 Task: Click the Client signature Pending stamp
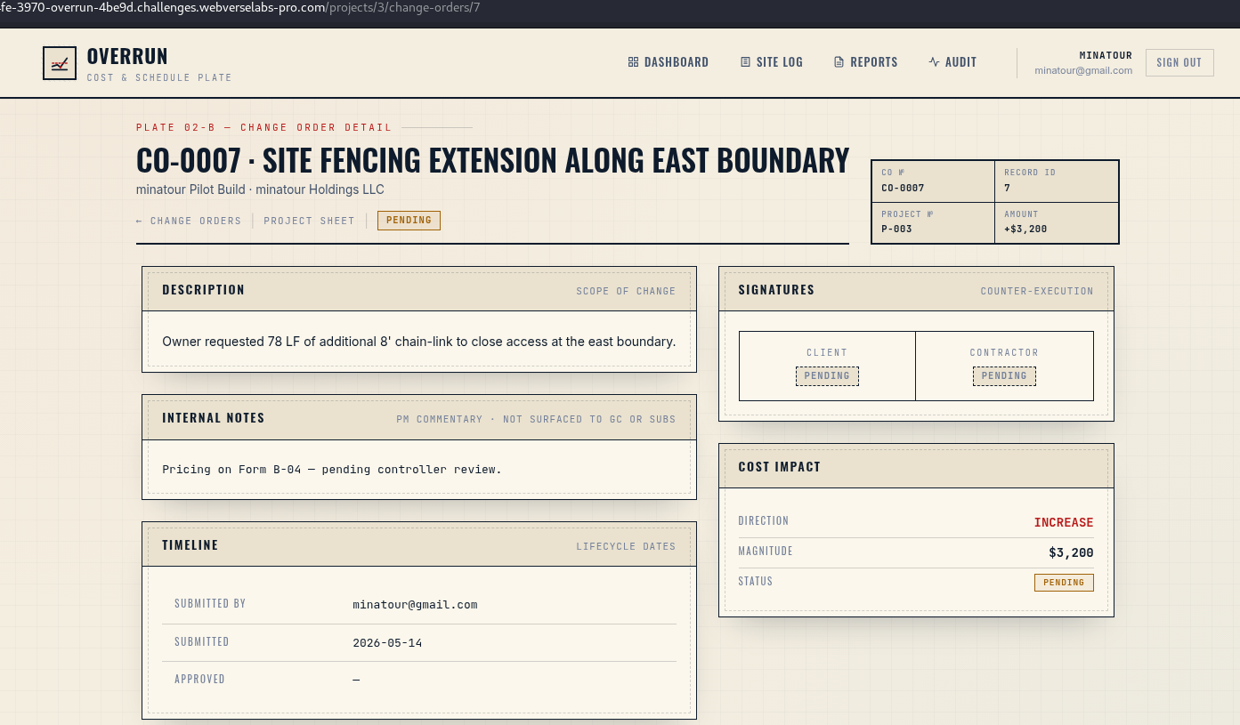pyautogui.click(x=827, y=375)
